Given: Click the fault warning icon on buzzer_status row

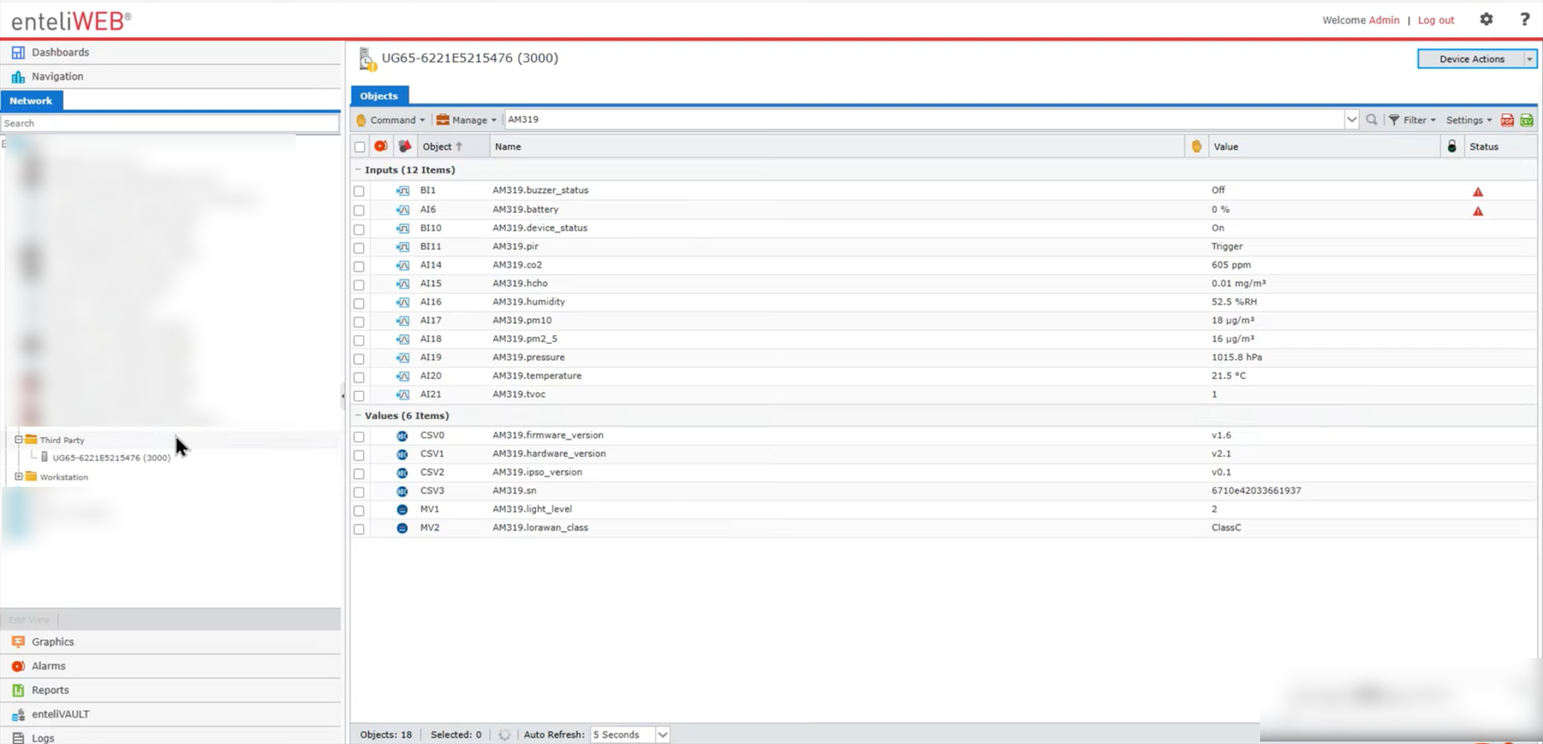Looking at the screenshot, I should click(x=1478, y=191).
